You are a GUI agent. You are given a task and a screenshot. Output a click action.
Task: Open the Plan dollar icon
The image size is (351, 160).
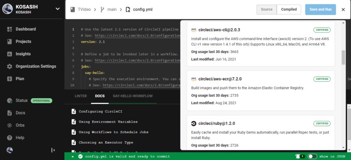[10, 79]
